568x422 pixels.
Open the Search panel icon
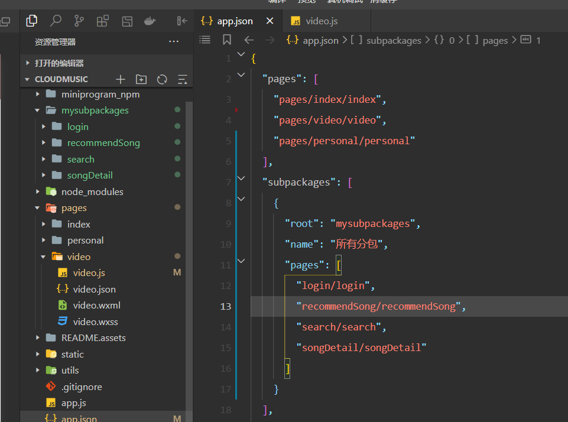point(56,21)
